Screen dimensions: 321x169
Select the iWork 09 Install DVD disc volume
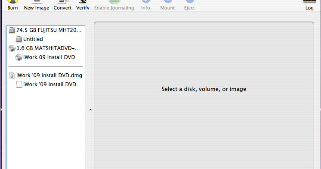[46, 57]
